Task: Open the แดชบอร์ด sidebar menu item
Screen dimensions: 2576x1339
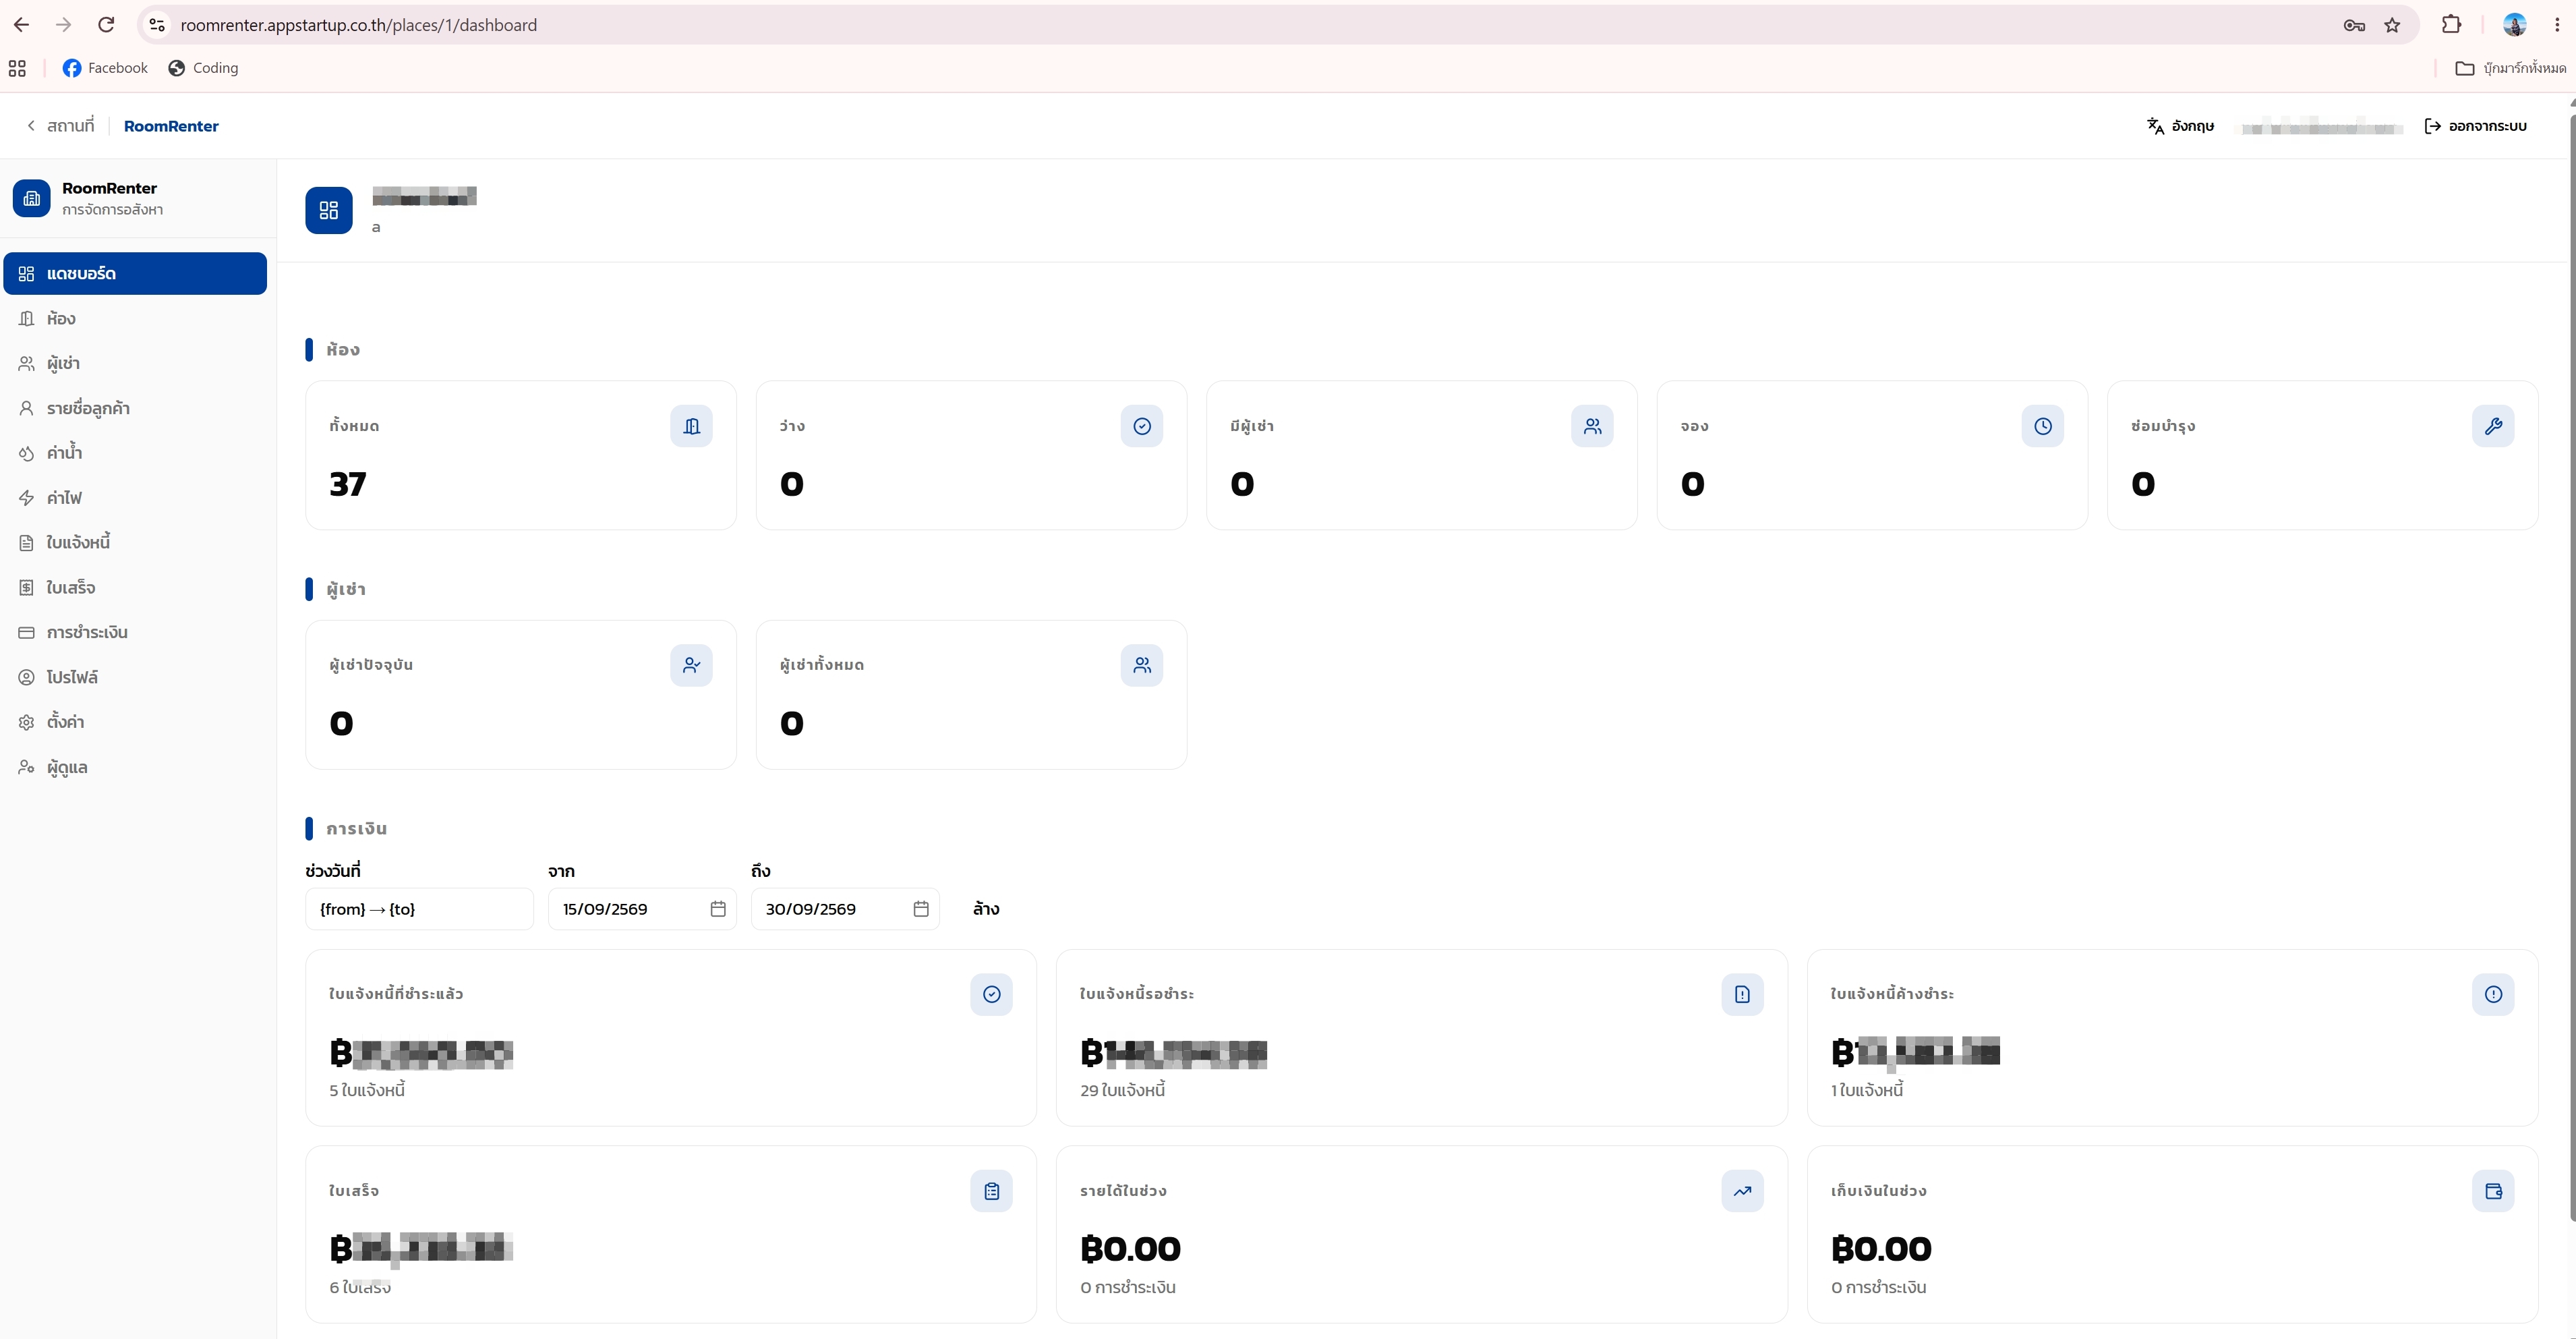Action: click(135, 273)
